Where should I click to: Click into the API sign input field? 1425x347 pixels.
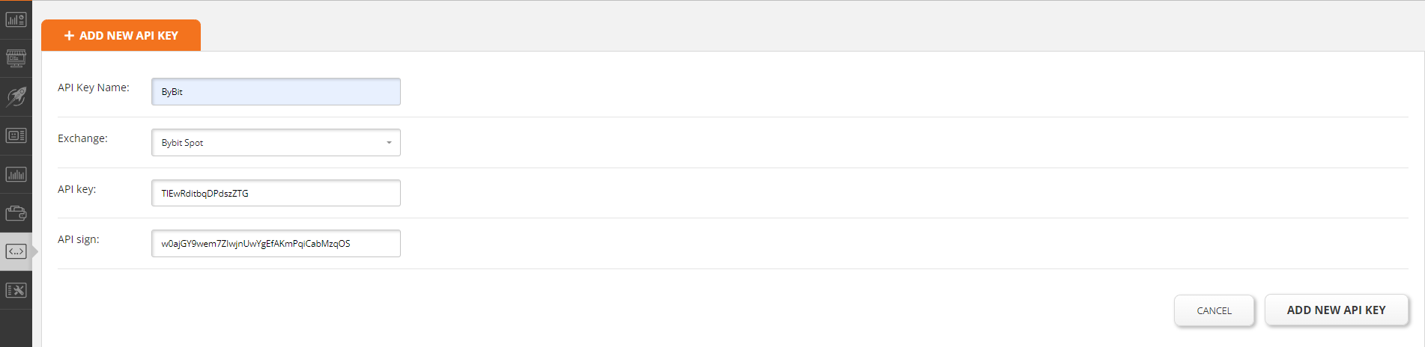click(x=276, y=243)
